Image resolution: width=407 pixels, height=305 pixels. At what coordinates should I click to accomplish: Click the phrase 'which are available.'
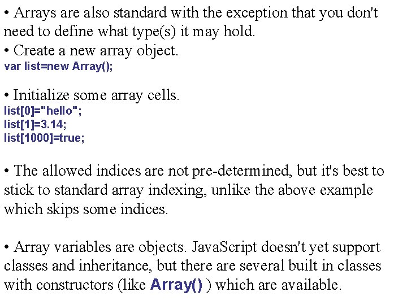tap(279, 285)
